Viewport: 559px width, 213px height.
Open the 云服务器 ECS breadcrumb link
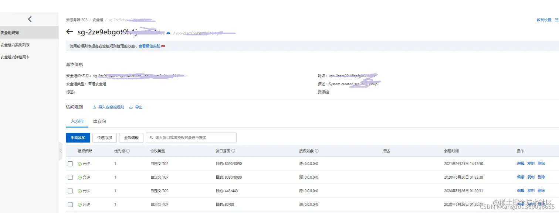point(77,20)
